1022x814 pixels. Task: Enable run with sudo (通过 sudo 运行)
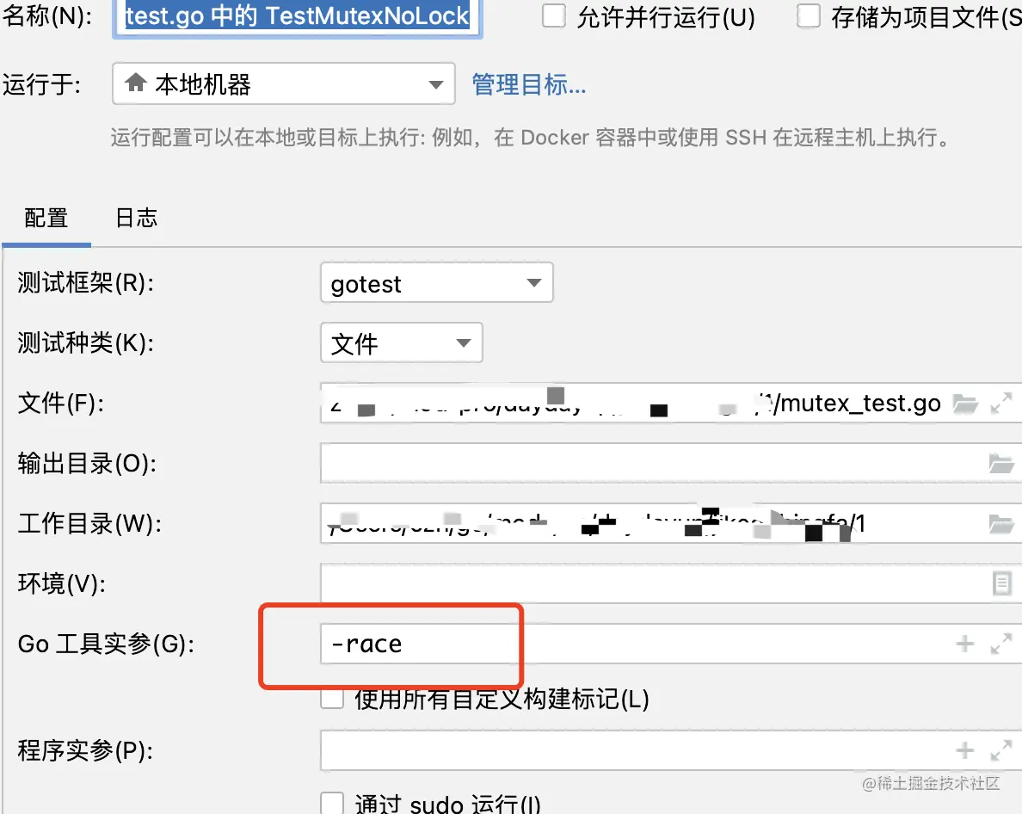pos(332,804)
